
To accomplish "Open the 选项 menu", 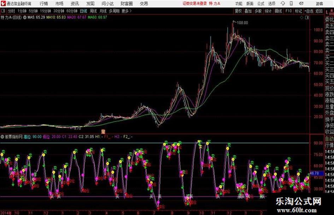I will pyautogui.click(x=272, y=4).
